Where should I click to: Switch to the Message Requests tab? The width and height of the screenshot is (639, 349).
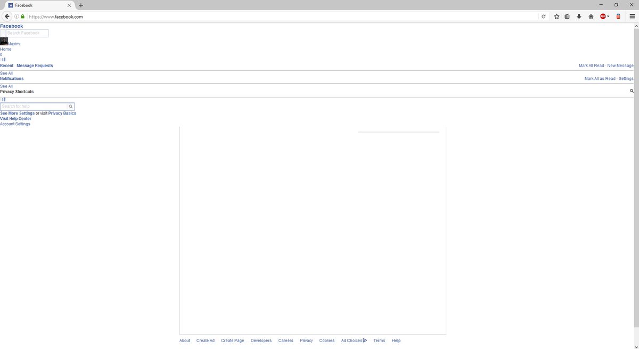[35, 66]
